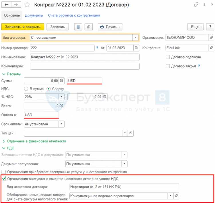Image resolution: width=215 pixels, height=203 pixels.
Task: Check the Договор закрыт checkbox
Action: click(168, 66)
